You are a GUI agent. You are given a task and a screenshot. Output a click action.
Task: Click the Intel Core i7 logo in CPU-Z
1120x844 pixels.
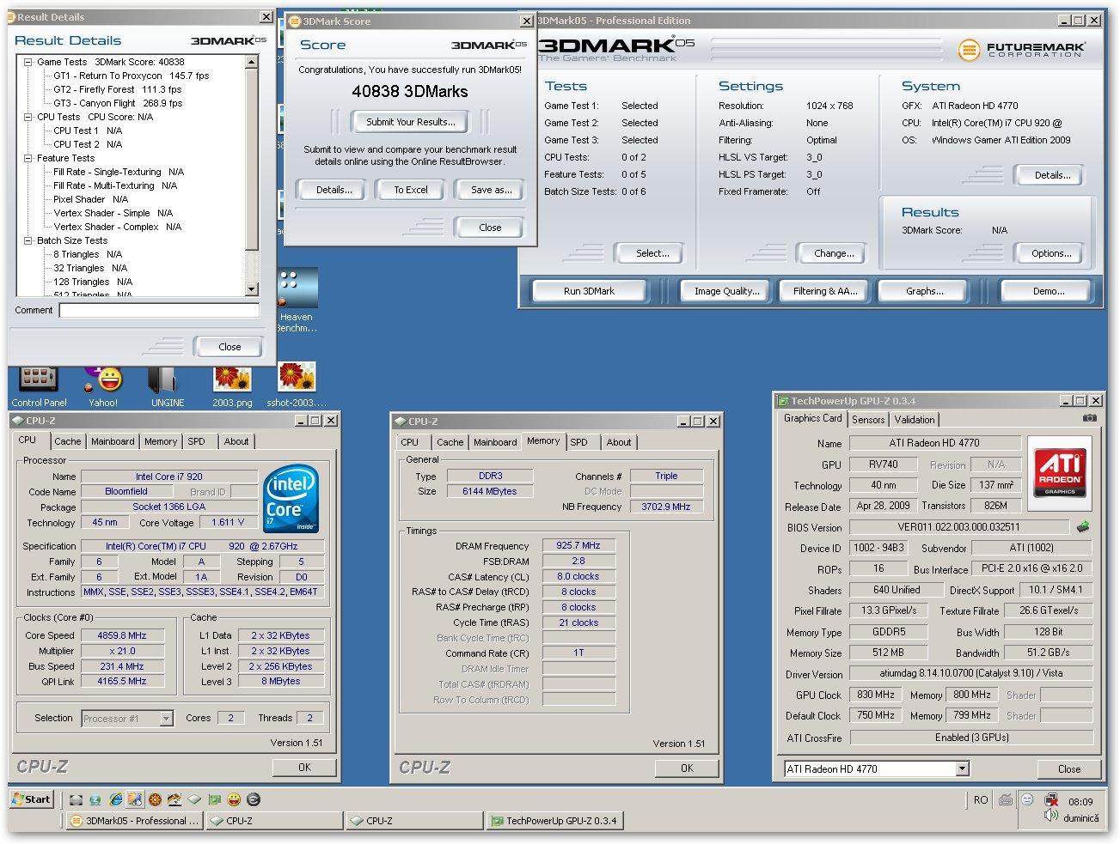(x=290, y=497)
